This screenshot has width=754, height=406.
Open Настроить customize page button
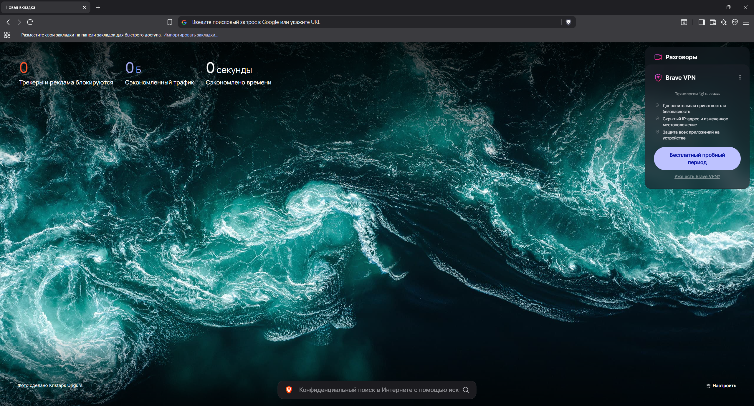click(x=721, y=386)
